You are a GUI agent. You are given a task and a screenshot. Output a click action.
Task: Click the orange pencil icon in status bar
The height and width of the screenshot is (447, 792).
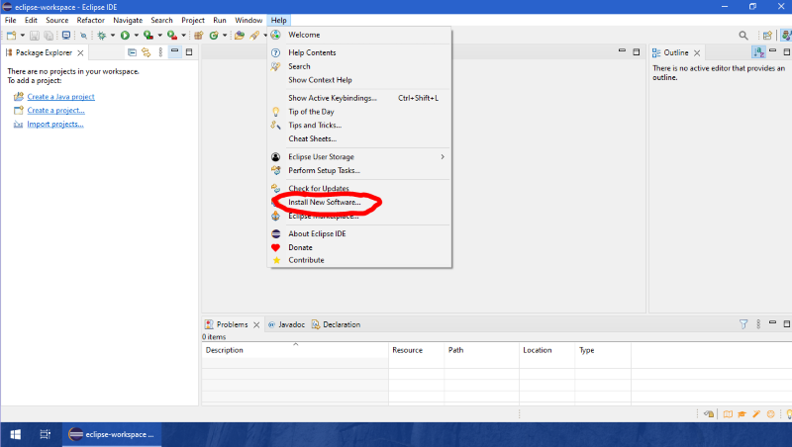[x=756, y=414]
